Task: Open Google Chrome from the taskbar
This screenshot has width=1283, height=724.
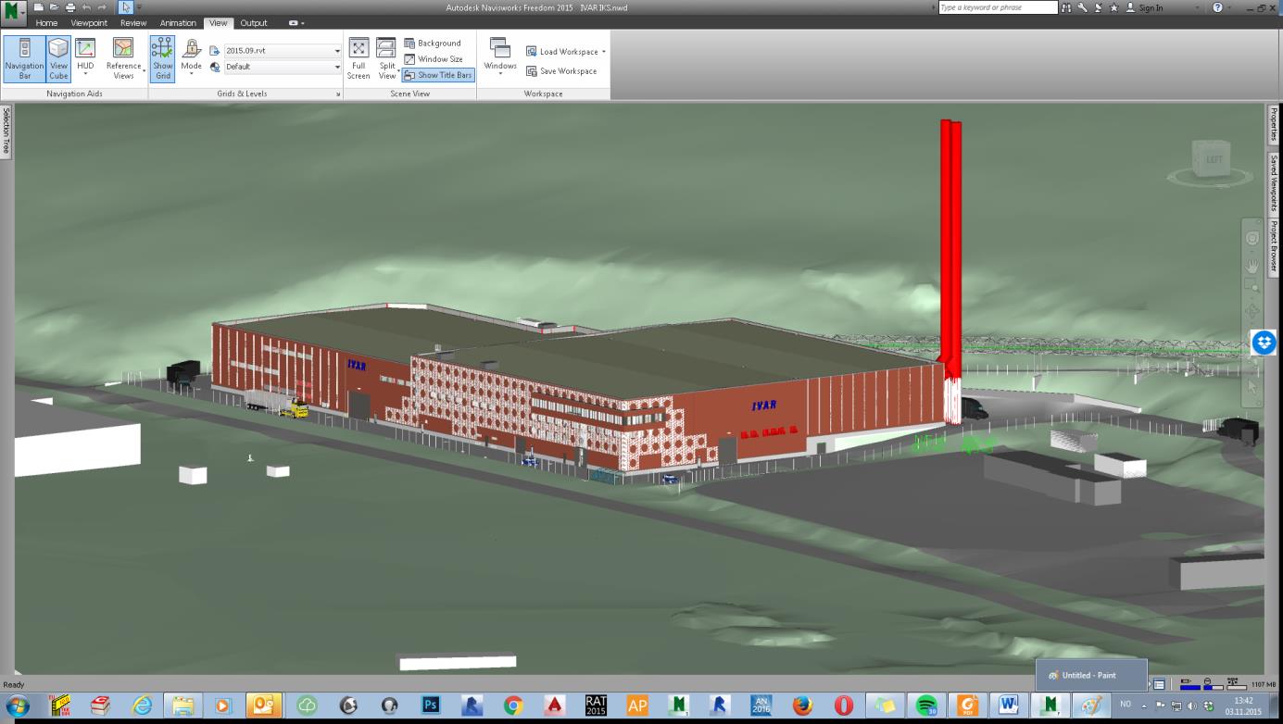Action: (x=513, y=705)
